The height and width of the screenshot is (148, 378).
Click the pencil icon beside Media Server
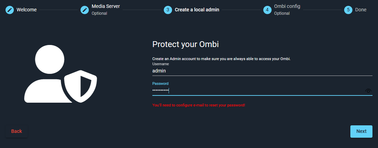click(85, 10)
